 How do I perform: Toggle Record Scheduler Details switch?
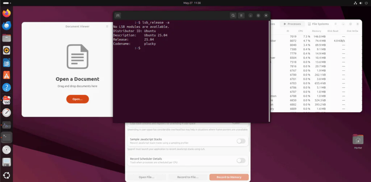241,160
